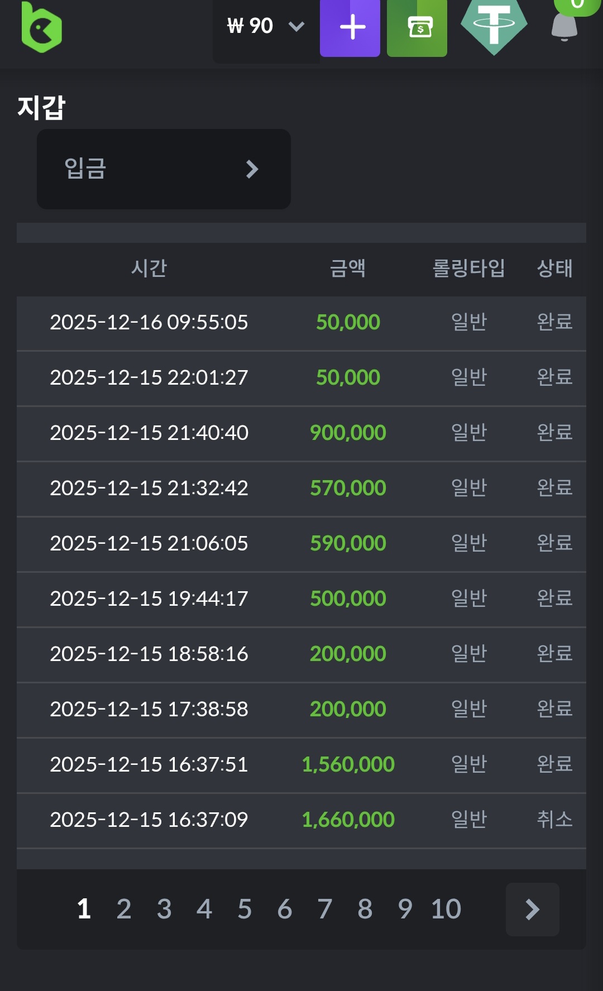Click the 2025-12-16 09:55:05 transaction
This screenshot has height=991, width=603.
(149, 323)
